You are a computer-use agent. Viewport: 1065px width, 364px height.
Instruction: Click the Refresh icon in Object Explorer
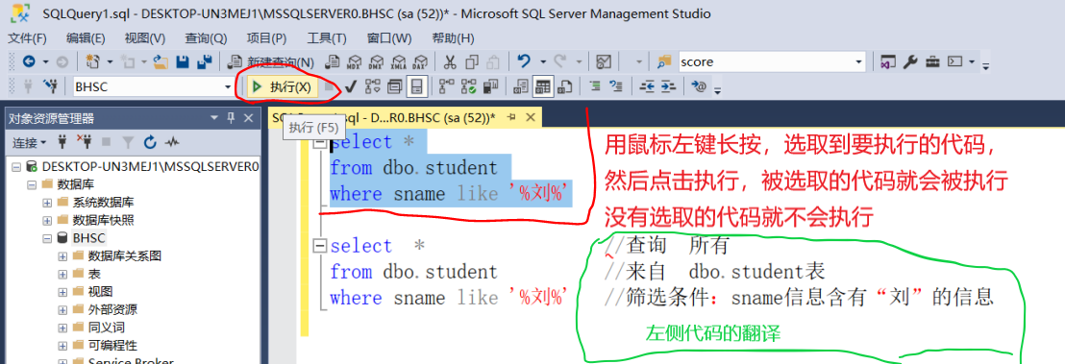pyautogui.click(x=150, y=142)
